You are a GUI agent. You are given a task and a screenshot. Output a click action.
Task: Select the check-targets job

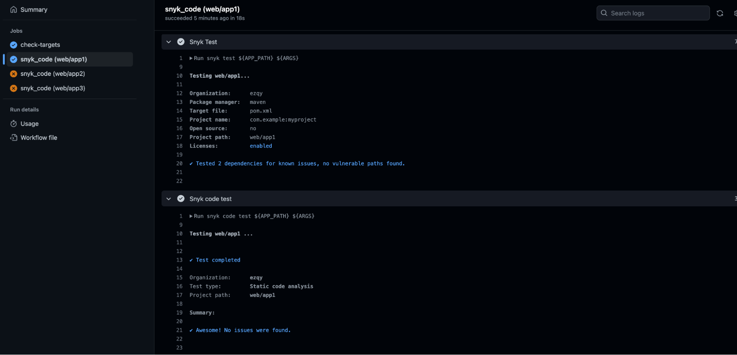[40, 45]
